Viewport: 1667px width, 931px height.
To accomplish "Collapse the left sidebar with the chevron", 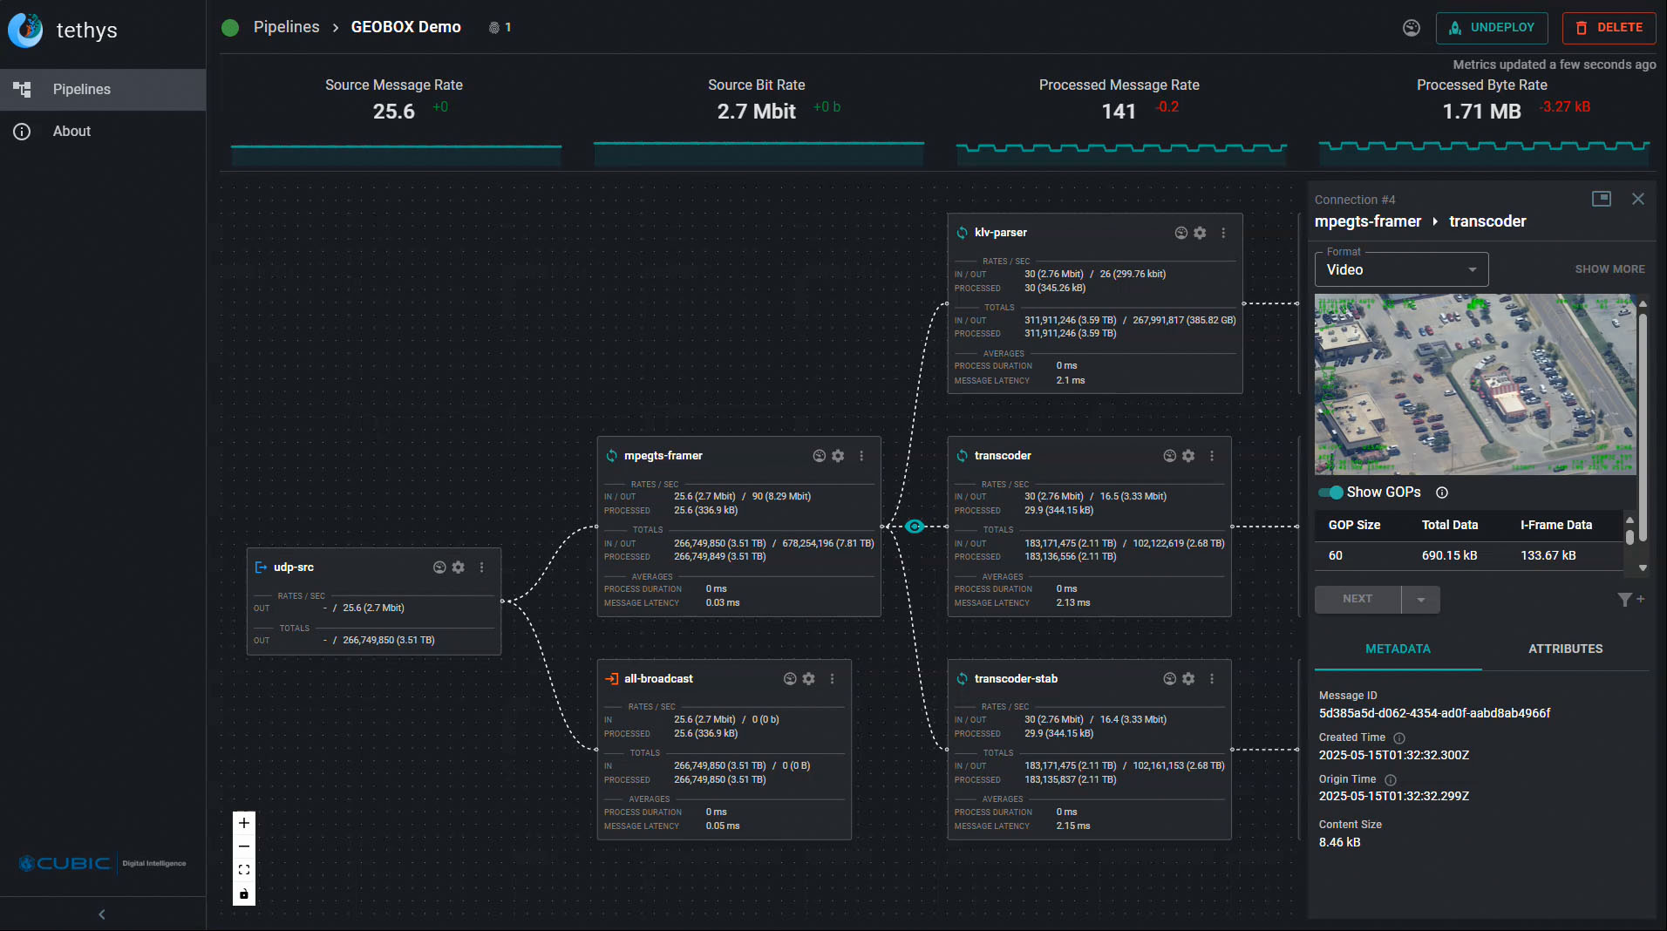I will [x=102, y=914].
